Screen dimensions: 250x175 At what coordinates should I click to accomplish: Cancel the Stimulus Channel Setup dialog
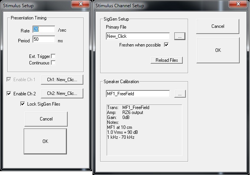tap(218, 26)
